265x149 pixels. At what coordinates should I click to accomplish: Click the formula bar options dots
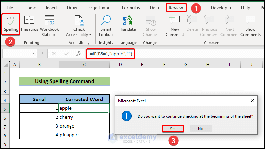click(x=42, y=54)
